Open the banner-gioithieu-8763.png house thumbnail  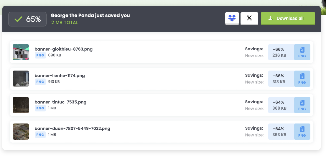(21, 52)
